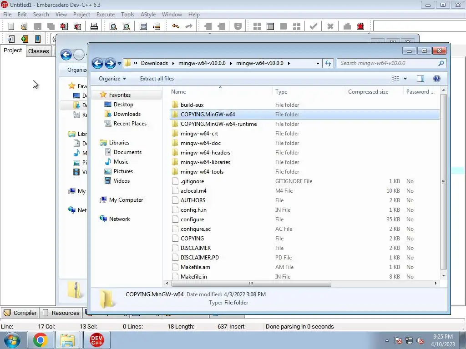Click the New file icon in Dev-C++ toolbar
The height and width of the screenshot is (349, 466).
click(11, 26)
